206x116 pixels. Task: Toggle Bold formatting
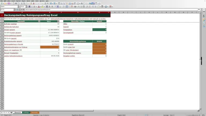tap(30, 6)
